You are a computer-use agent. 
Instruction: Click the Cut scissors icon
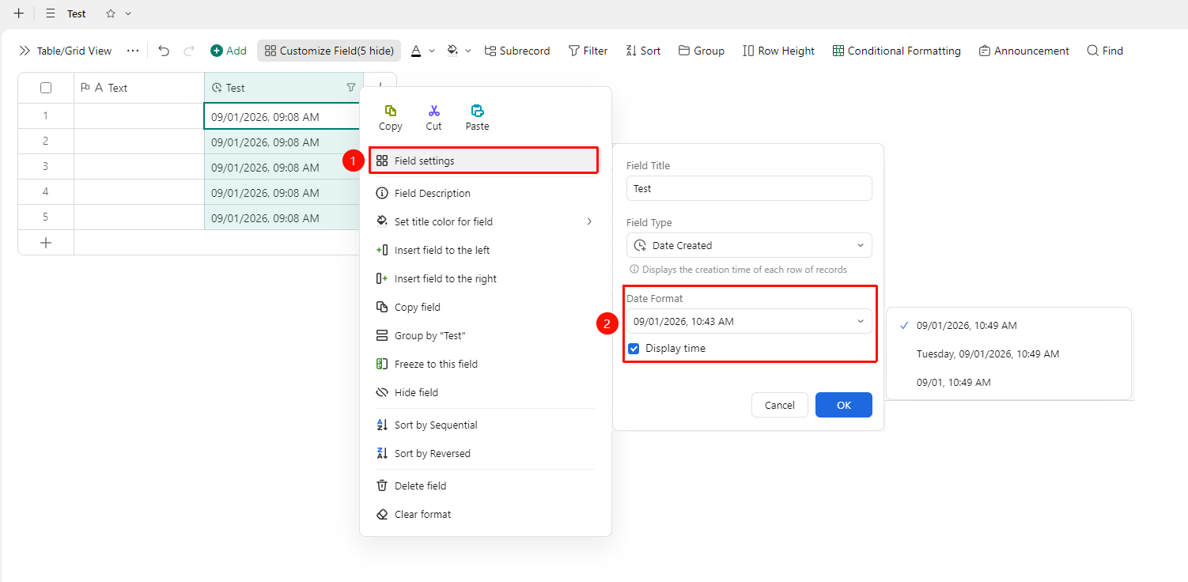(x=433, y=111)
